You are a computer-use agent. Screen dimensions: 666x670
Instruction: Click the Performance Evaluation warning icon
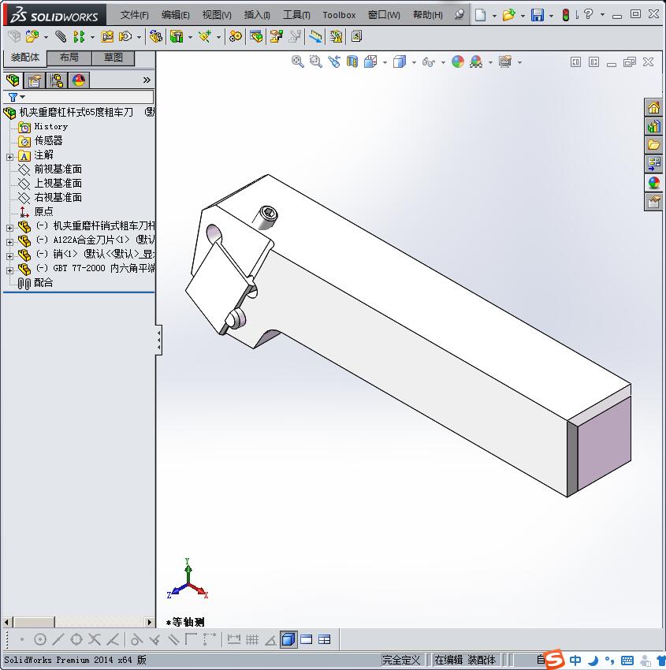337,37
